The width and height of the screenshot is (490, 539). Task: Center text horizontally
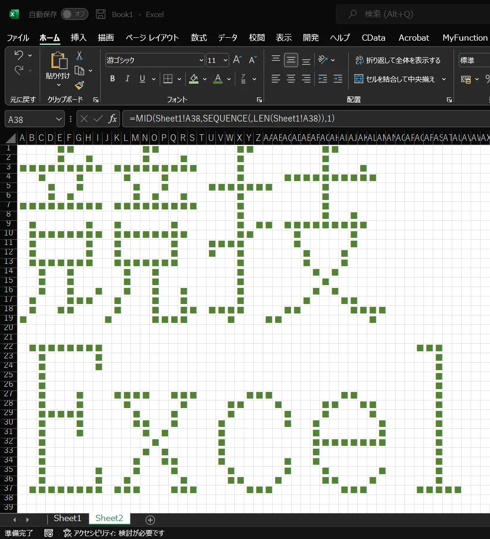291,78
